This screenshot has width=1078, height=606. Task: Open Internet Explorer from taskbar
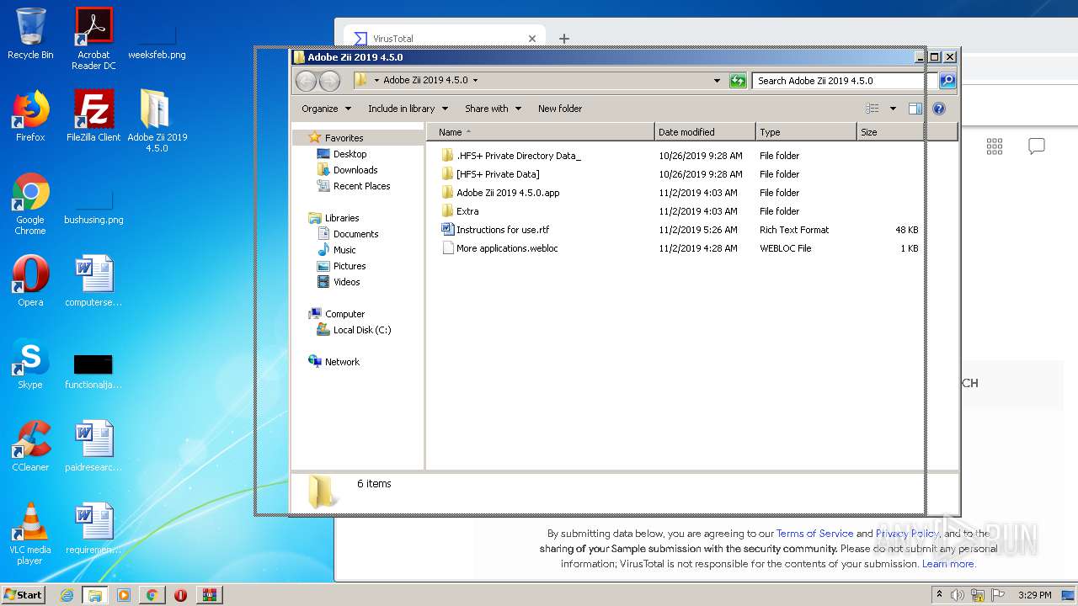click(67, 595)
